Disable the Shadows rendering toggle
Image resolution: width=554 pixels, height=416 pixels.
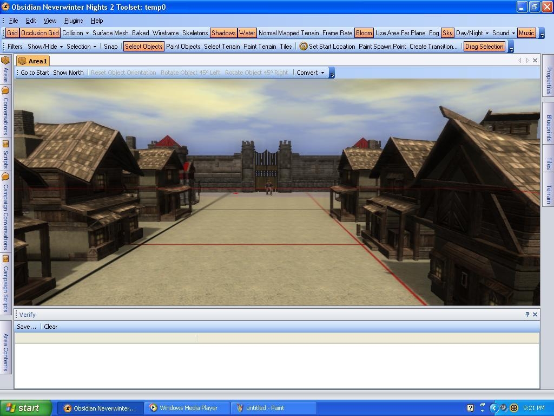click(223, 33)
